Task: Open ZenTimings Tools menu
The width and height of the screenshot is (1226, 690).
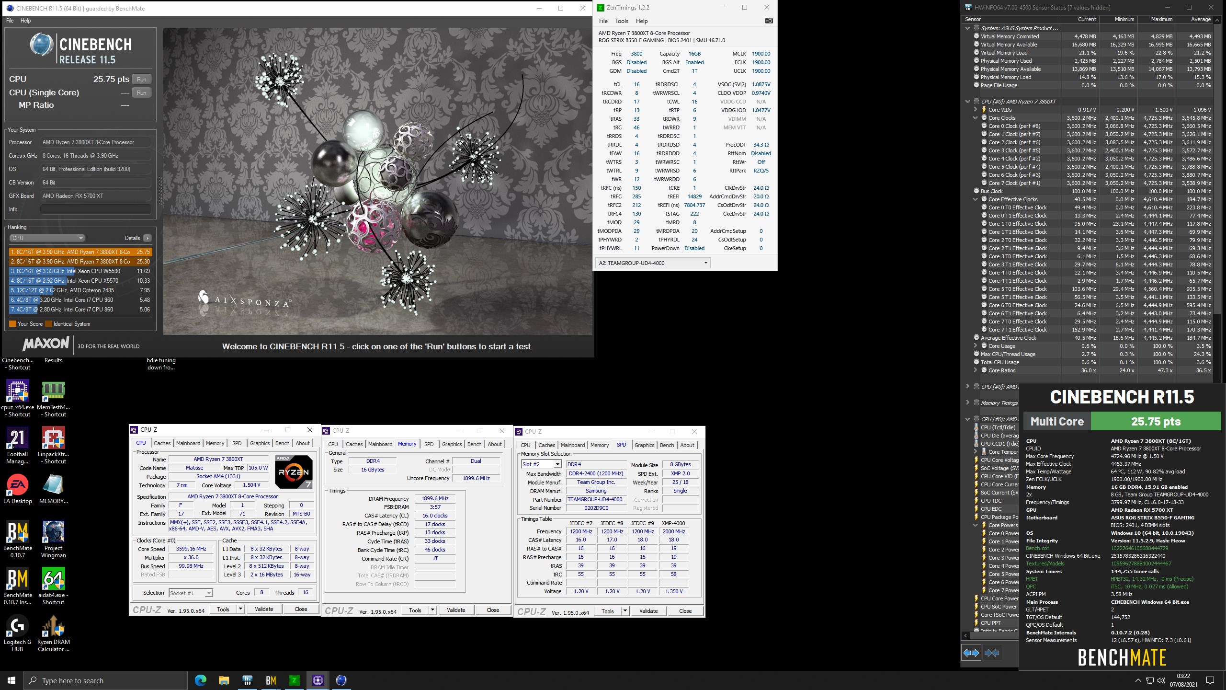Action: coord(622,21)
